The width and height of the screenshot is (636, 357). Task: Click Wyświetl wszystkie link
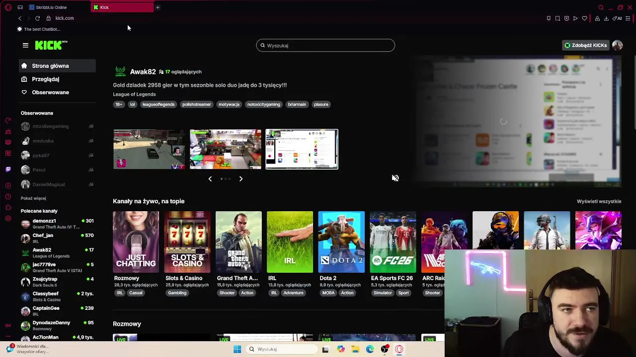tap(599, 201)
